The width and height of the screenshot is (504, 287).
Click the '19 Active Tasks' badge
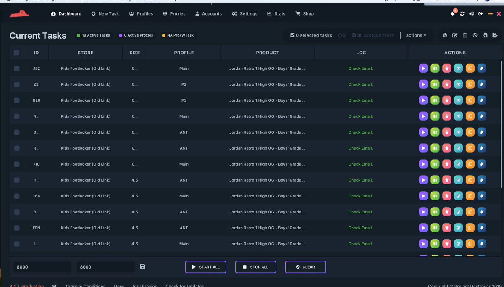(93, 35)
